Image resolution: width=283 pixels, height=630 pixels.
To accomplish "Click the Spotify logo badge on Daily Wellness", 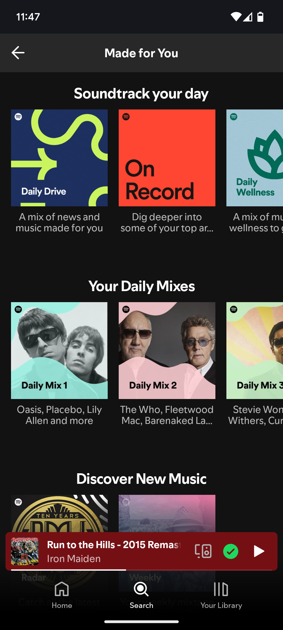I will pyautogui.click(x=234, y=117).
